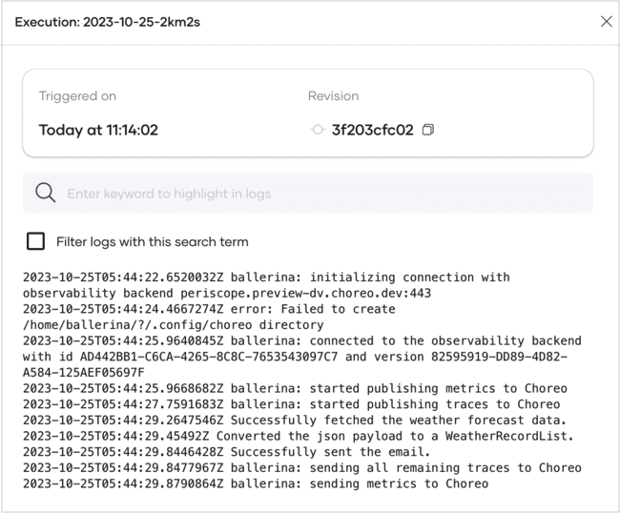Select the final 'sending metrics to Choreo' log

pyautogui.click(x=255, y=483)
